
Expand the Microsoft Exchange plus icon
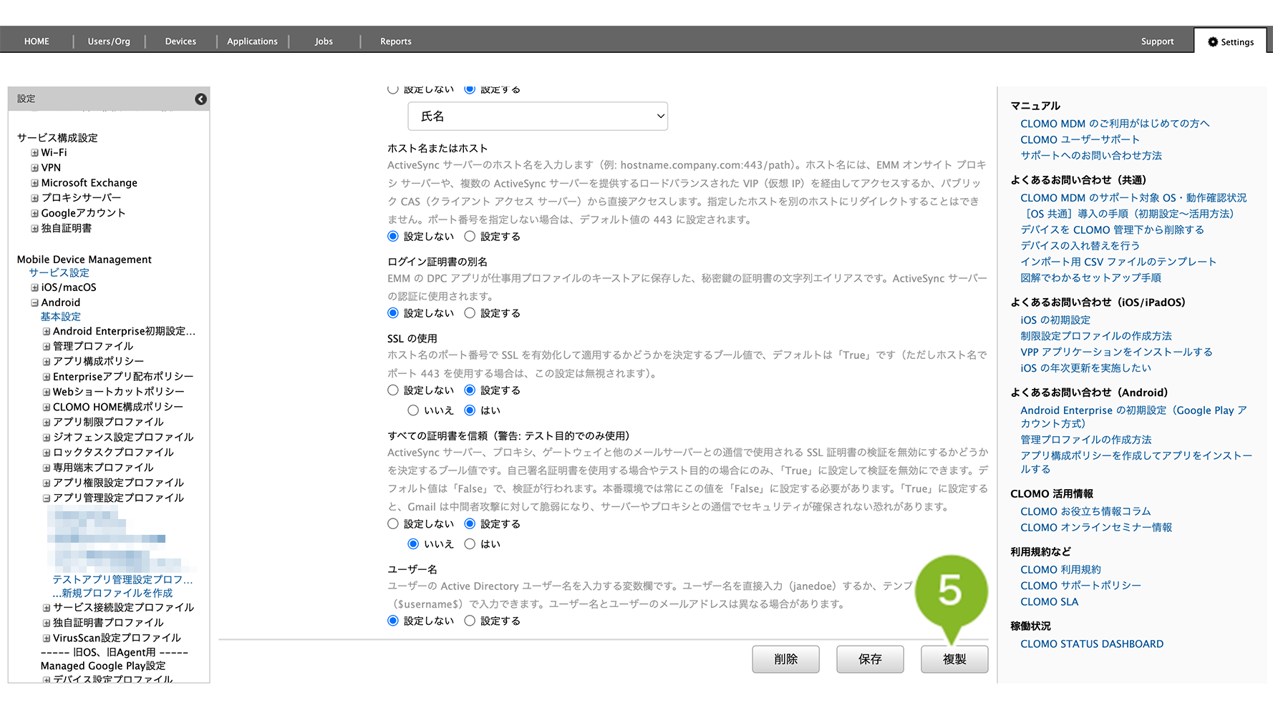coord(34,183)
